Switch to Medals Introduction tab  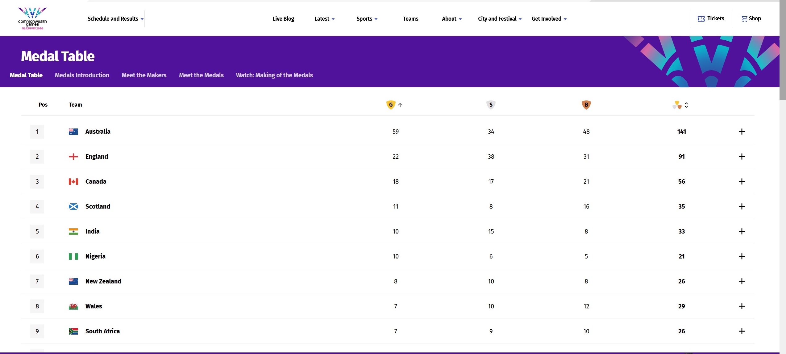(82, 75)
